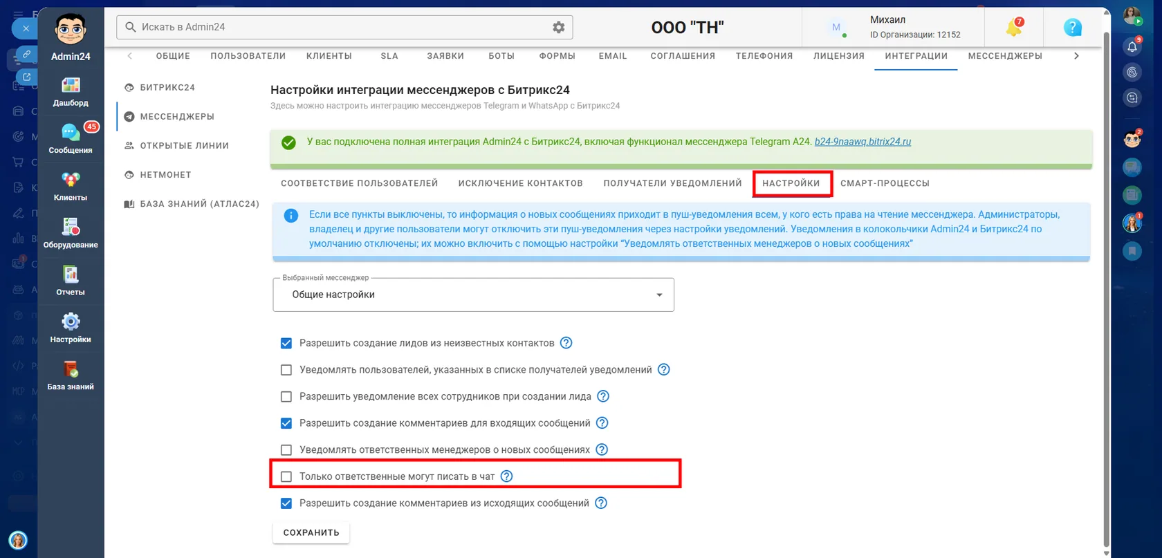
Task: Open the Отчеты section
Action: coord(71,281)
